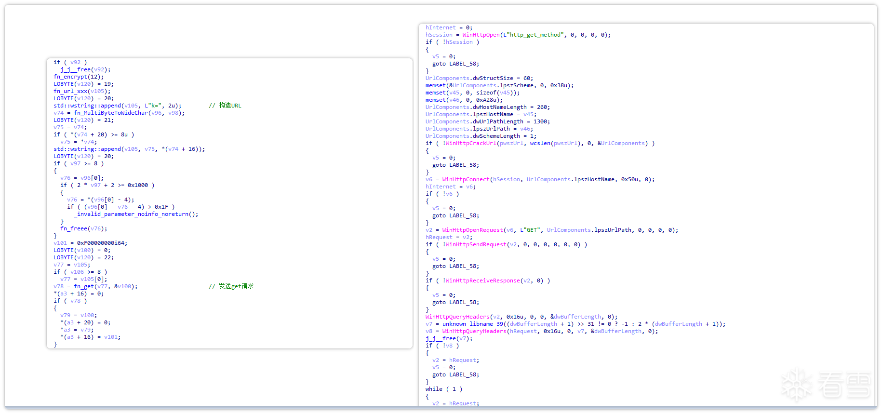
Task: Select the fn_url_xxx(v105); call
Action: 82,91
